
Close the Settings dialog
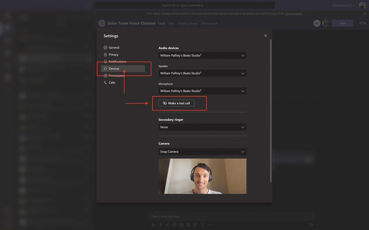click(x=266, y=36)
